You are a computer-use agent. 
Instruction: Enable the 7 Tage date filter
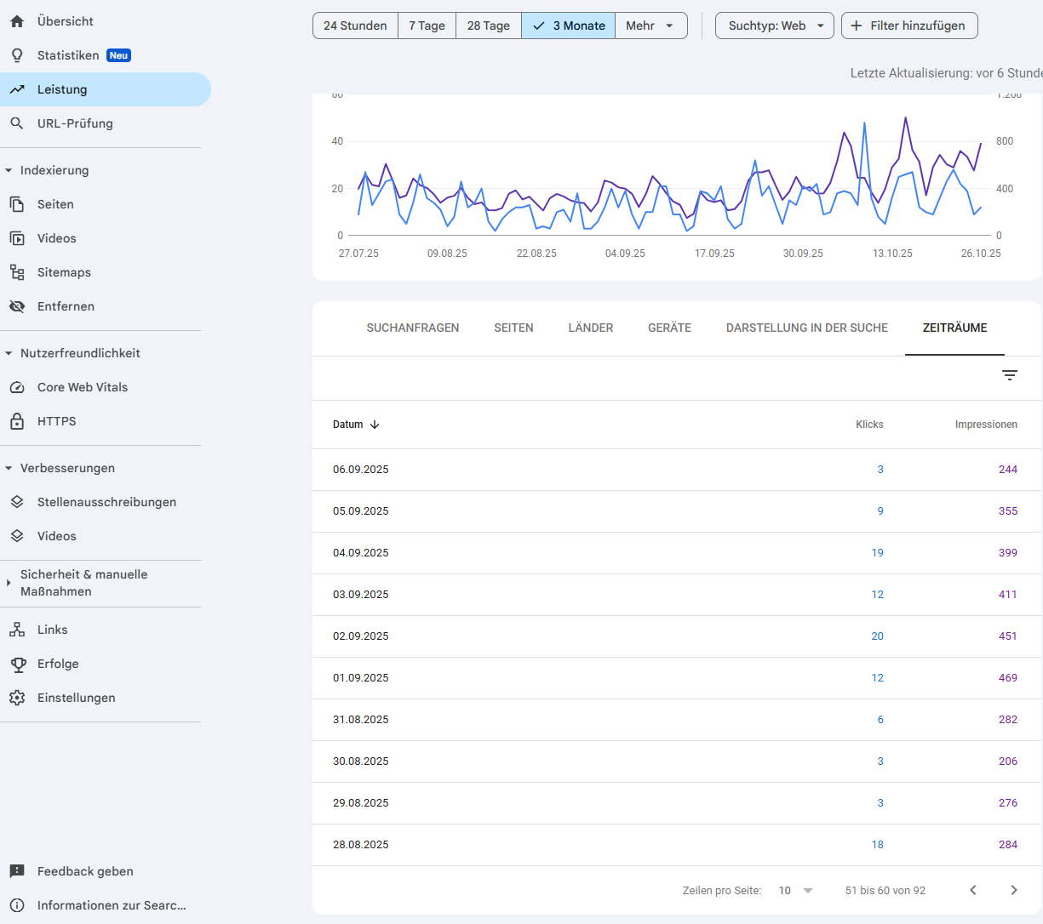pos(427,26)
